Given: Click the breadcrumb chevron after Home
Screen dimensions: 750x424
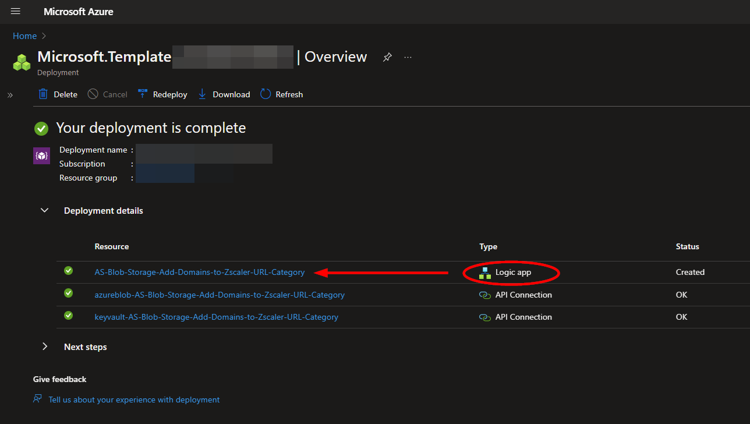Looking at the screenshot, I should tap(44, 36).
